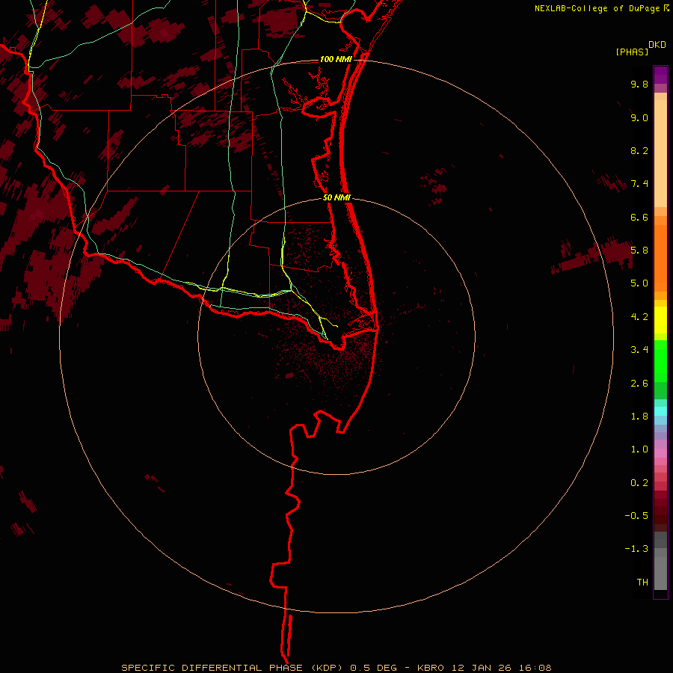Click the 1.0 value on the color scale
The height and width of the screenshot is (673, 673).
click(639, 449)
